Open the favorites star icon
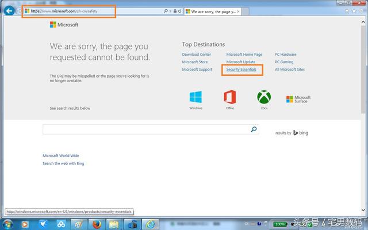368x230 pixels. click(x=354, y=11)
